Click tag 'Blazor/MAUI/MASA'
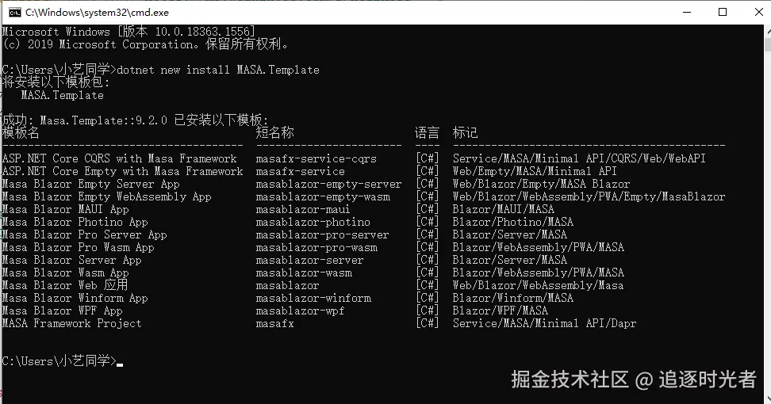771x404 pixels. point(504,210)
